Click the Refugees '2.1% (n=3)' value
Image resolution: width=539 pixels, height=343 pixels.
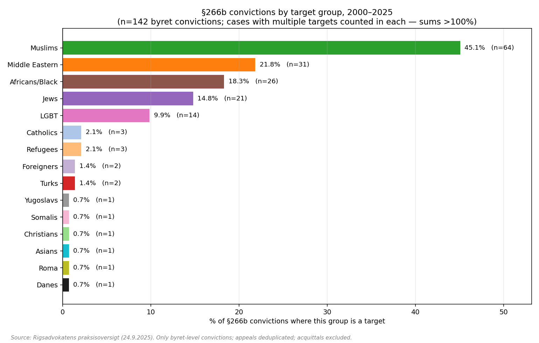[106, 149]
